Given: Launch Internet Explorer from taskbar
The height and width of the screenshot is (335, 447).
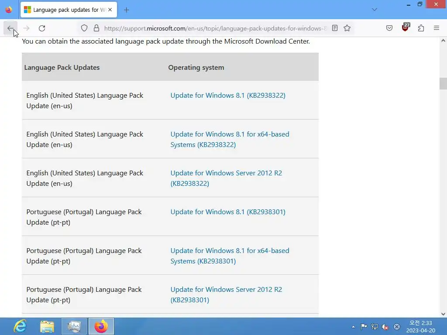Looking at the screenshot, I should (x=20, y=326).
